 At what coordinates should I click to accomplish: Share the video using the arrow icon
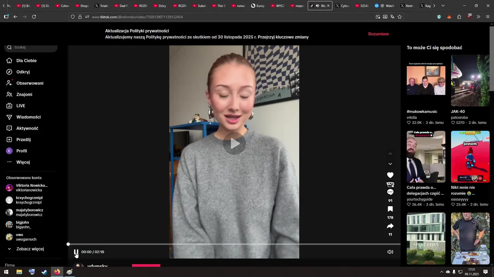click(x=390, y=226)
